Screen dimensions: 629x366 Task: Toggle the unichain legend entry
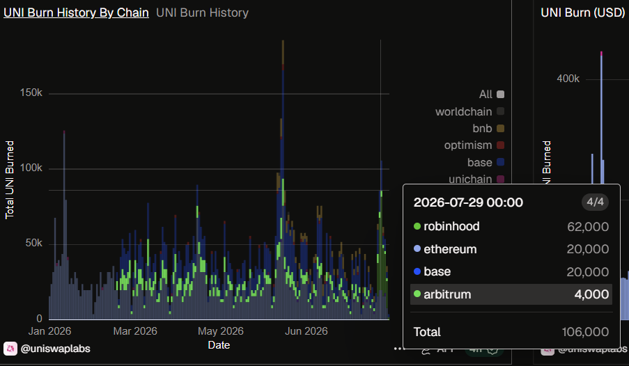pyautogui.click(x=476, y=179)
